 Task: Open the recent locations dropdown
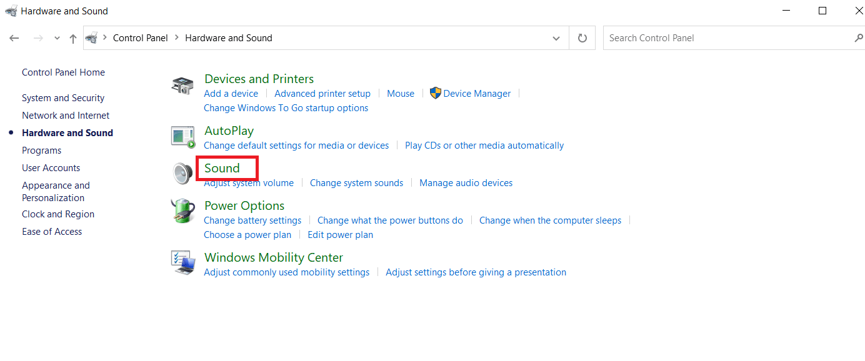pos(57,38)
